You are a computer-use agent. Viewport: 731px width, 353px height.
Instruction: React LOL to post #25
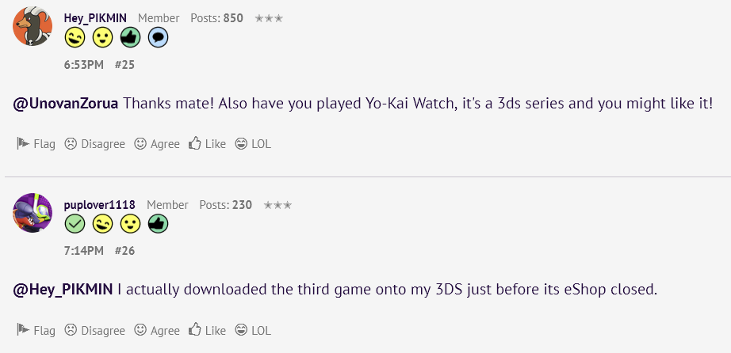point(254,144)
